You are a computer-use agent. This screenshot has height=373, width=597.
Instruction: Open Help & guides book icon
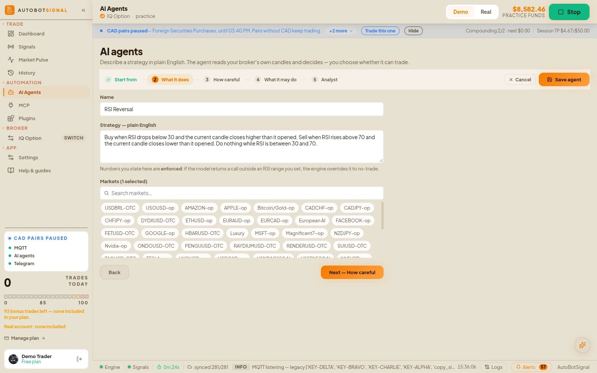pos(11,170)
